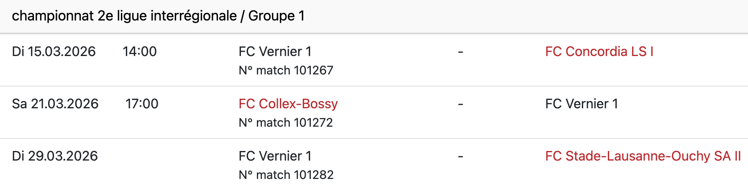748x189 pixels.
Task: Click the score dash of match 101282
Action: [x=461, y=156]
